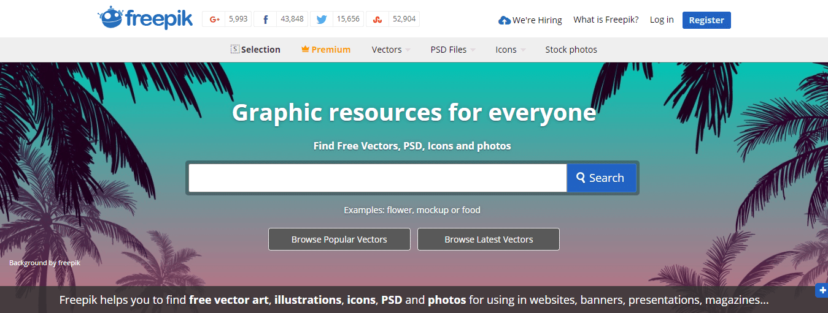Click the Selection S icon

pyautogui.click(x=234, y=50)
